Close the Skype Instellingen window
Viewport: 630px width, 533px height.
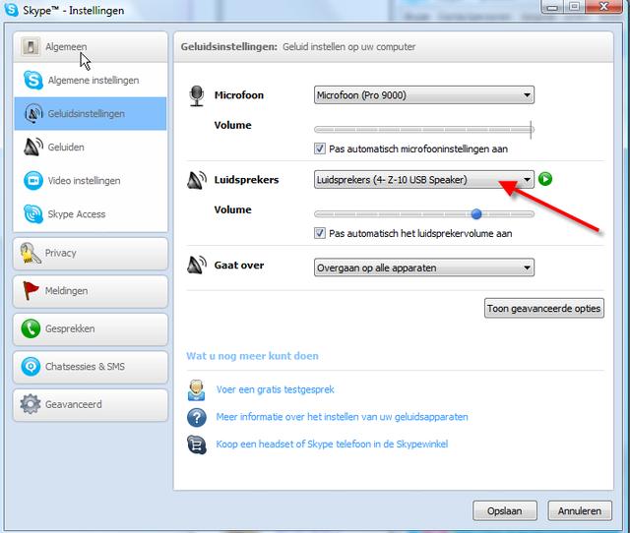603,7
